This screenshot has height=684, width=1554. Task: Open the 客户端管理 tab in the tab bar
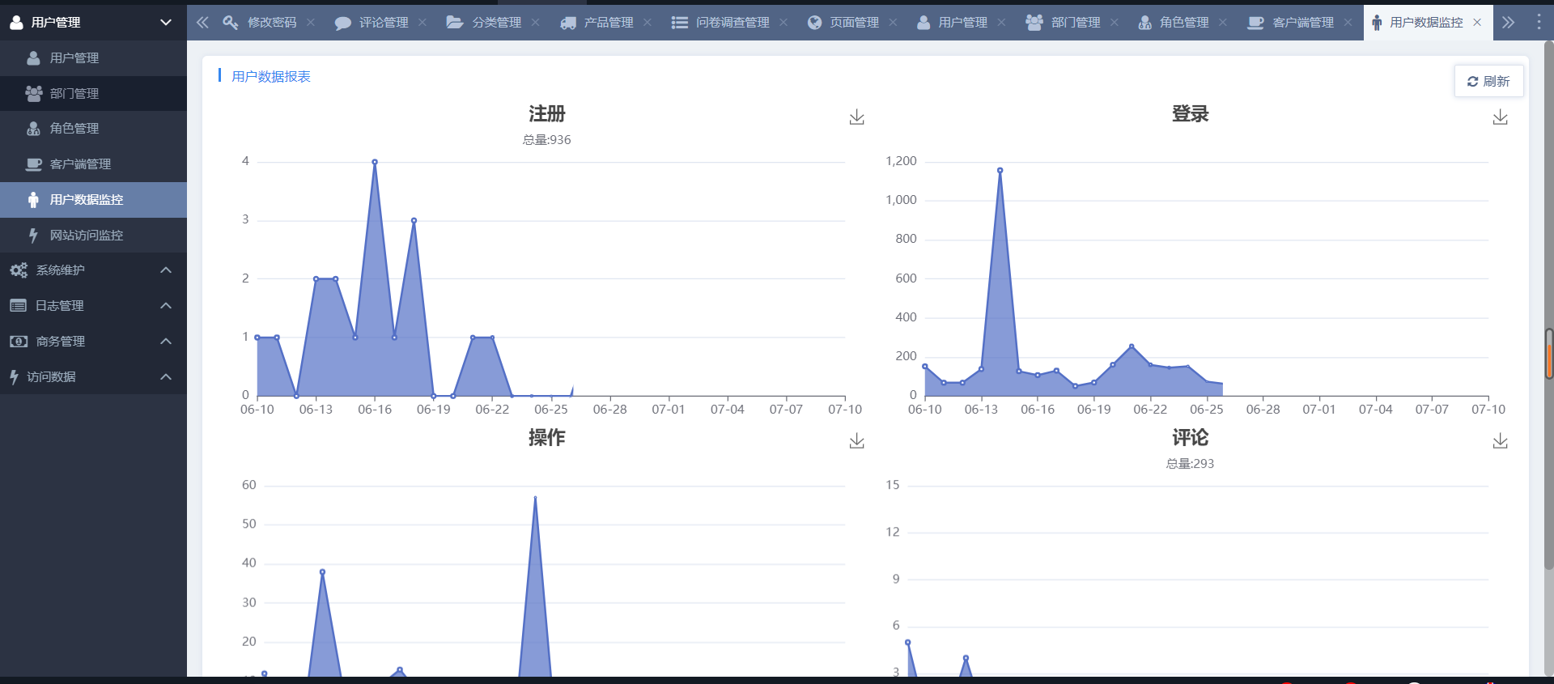point(1290,23)
